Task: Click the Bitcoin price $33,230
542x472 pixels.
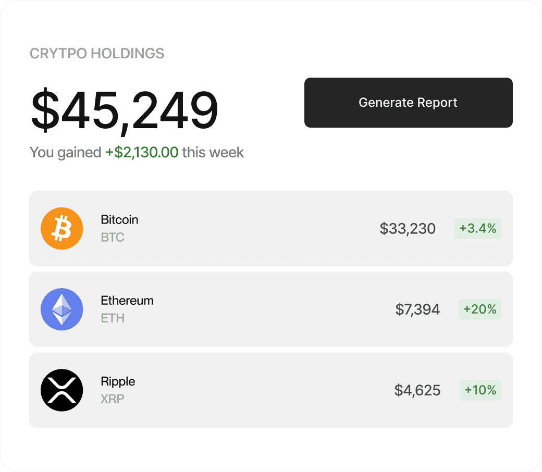Action: point(408,228)
